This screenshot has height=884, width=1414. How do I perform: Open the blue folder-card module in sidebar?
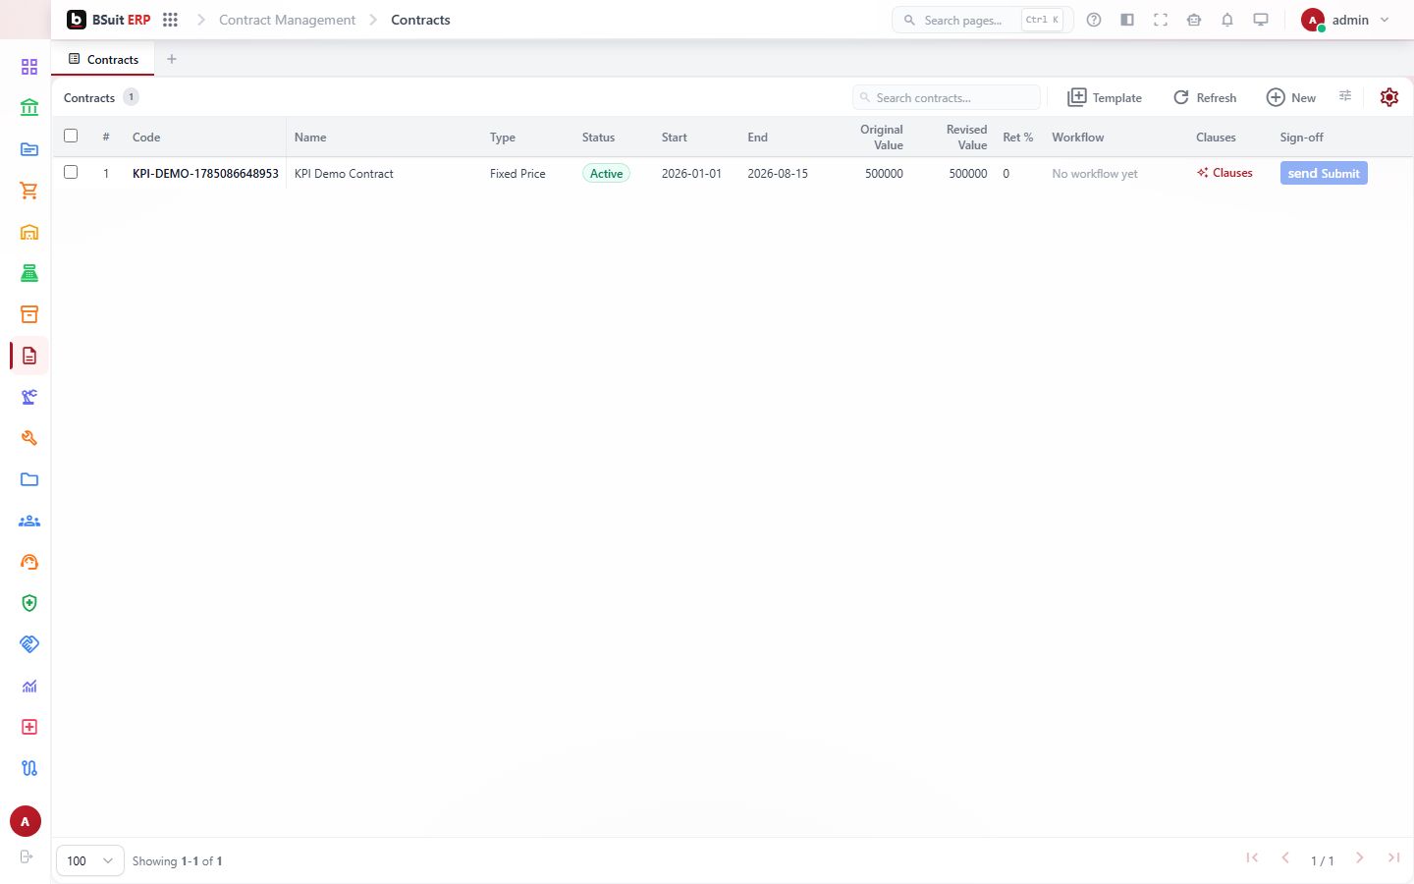29,149
